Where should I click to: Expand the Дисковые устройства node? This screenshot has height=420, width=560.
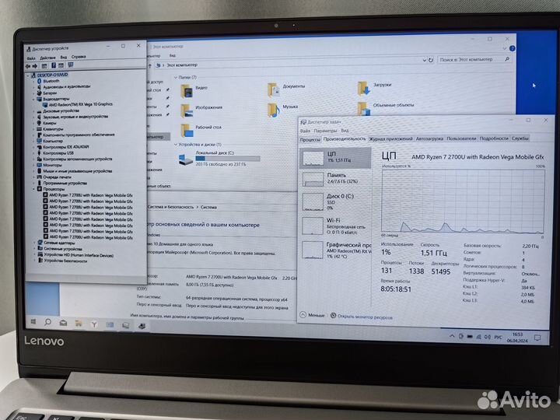[x=34, y=111]
